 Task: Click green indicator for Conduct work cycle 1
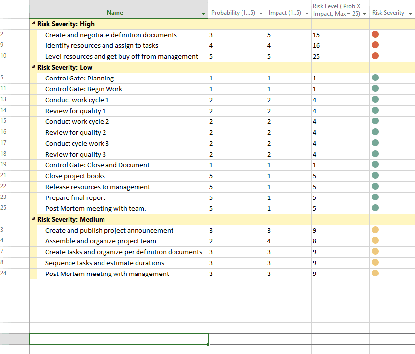[x=375, y=99]
